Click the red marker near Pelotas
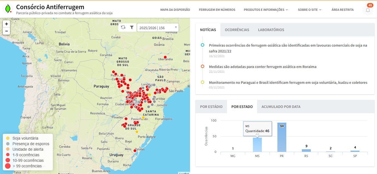The width and height of the screenshot is (377, 174). (x=135, y=151)
